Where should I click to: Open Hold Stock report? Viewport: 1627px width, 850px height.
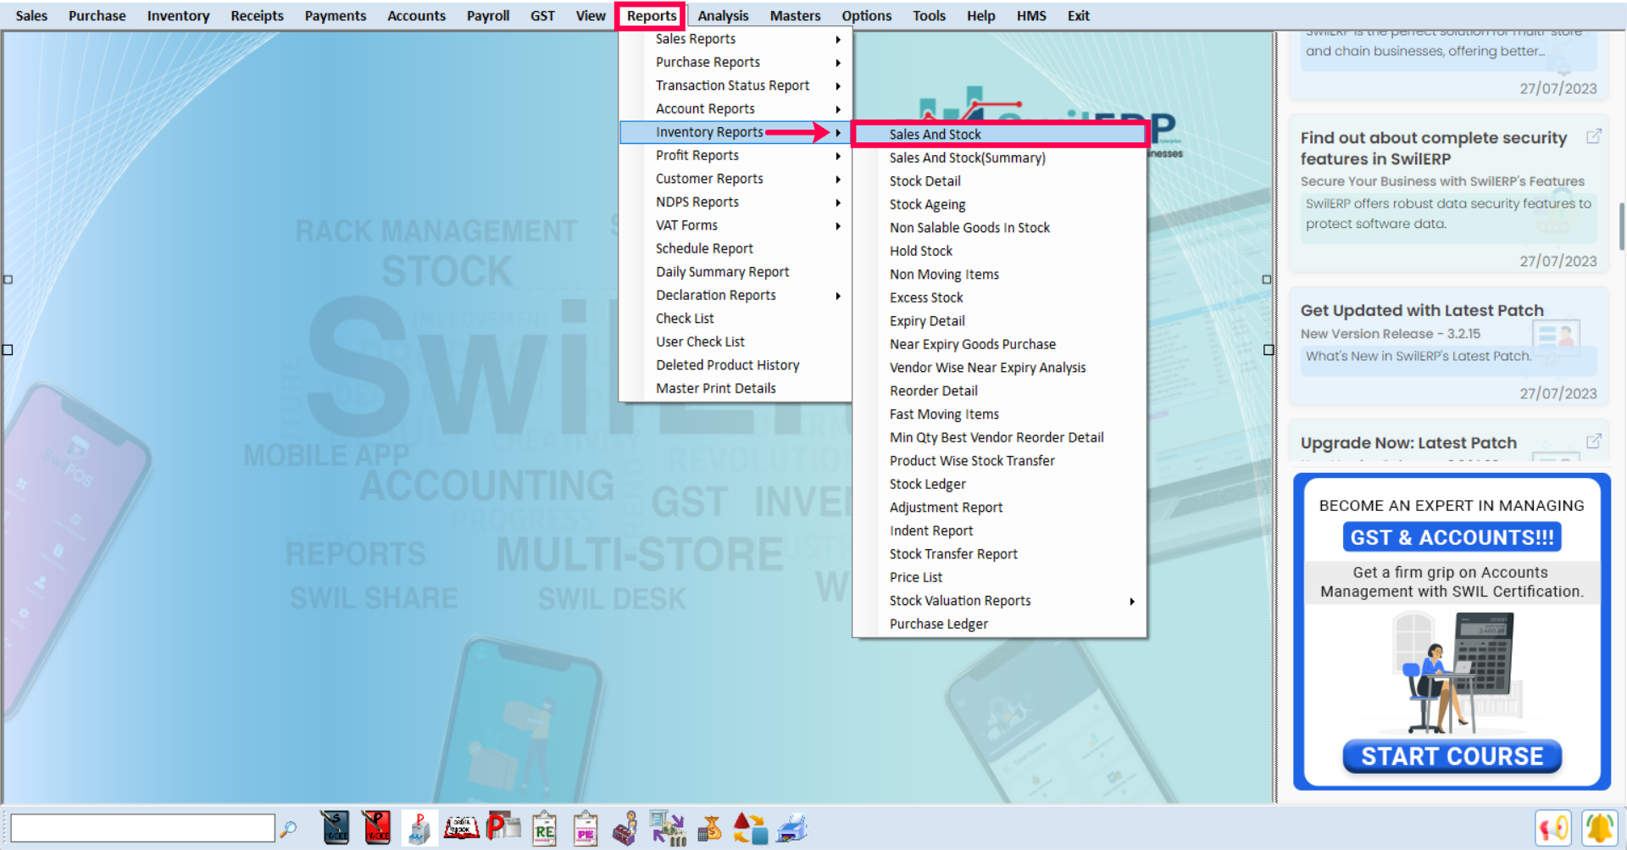coord(1000,251)
